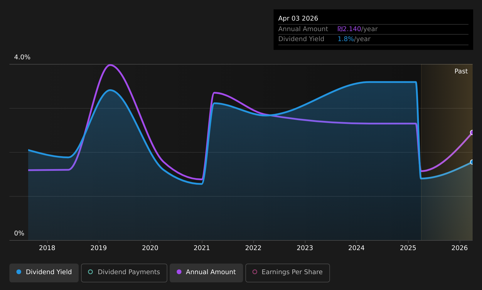Click the 2025 x-axis label
Screen dimensions: 482x290
point(408,248)
